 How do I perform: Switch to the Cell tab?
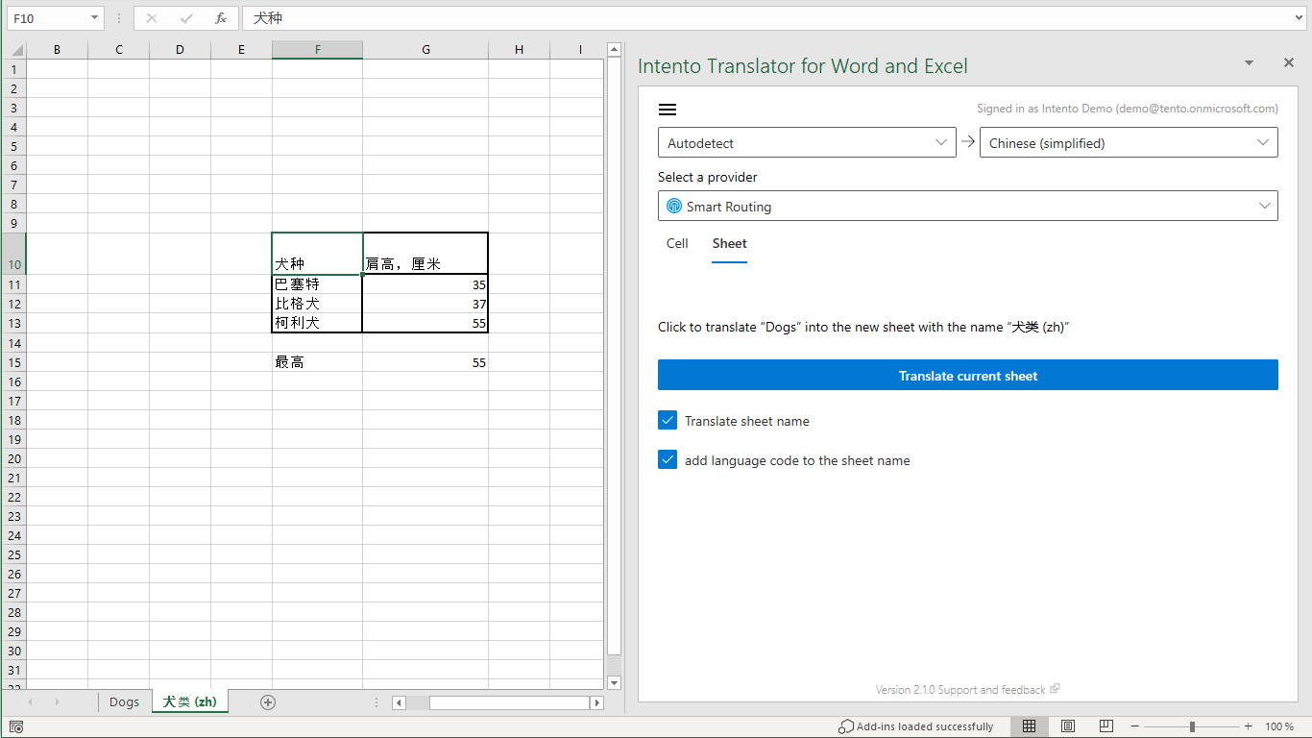[677, 243]
